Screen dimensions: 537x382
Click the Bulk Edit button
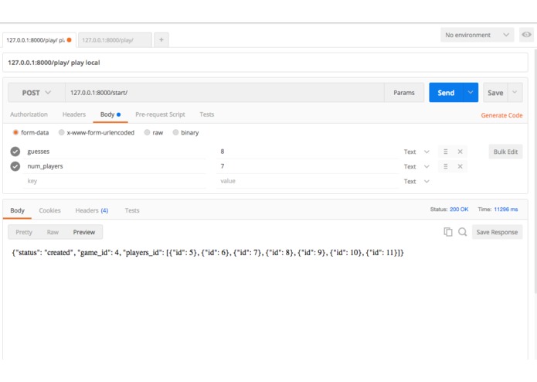click(505, 152)
